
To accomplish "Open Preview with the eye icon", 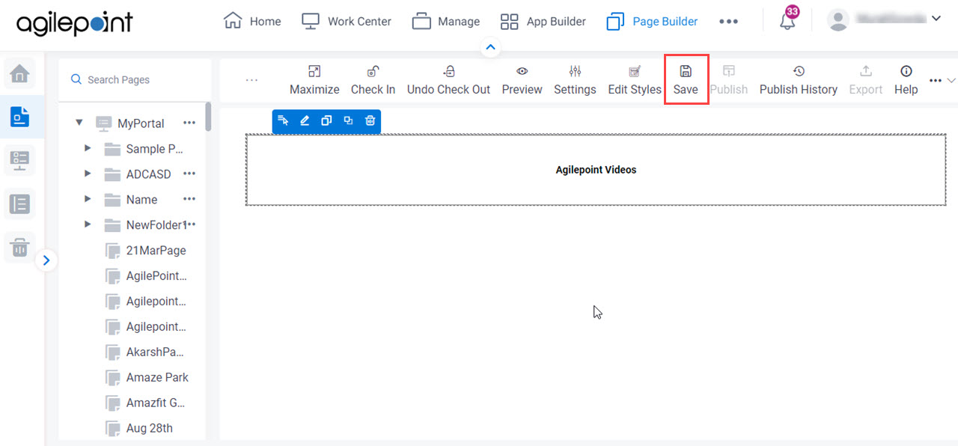I will coord(522,71).
